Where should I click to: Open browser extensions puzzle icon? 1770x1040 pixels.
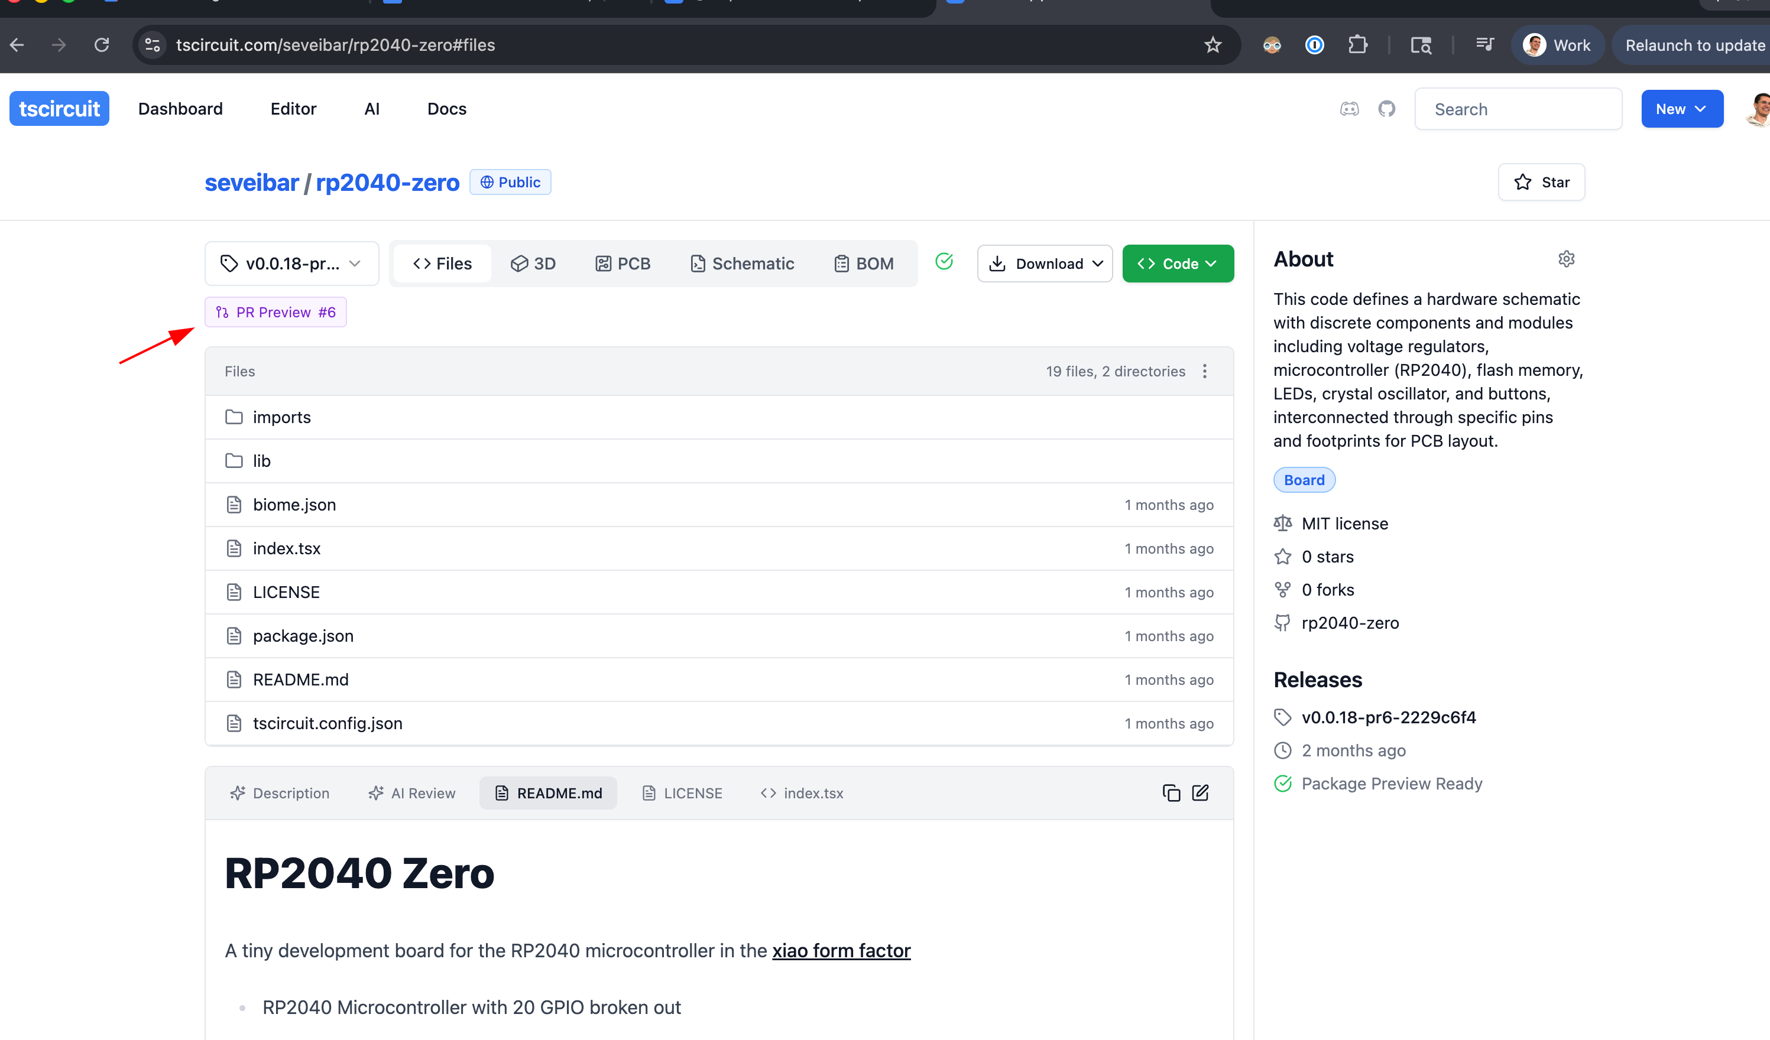(x=1357, y=45)
